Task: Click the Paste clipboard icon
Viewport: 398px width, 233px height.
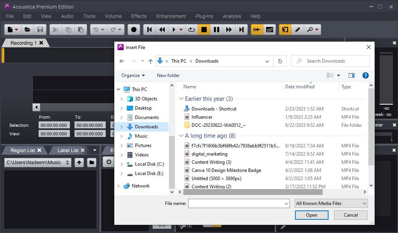Action: (x=81, y=30)
